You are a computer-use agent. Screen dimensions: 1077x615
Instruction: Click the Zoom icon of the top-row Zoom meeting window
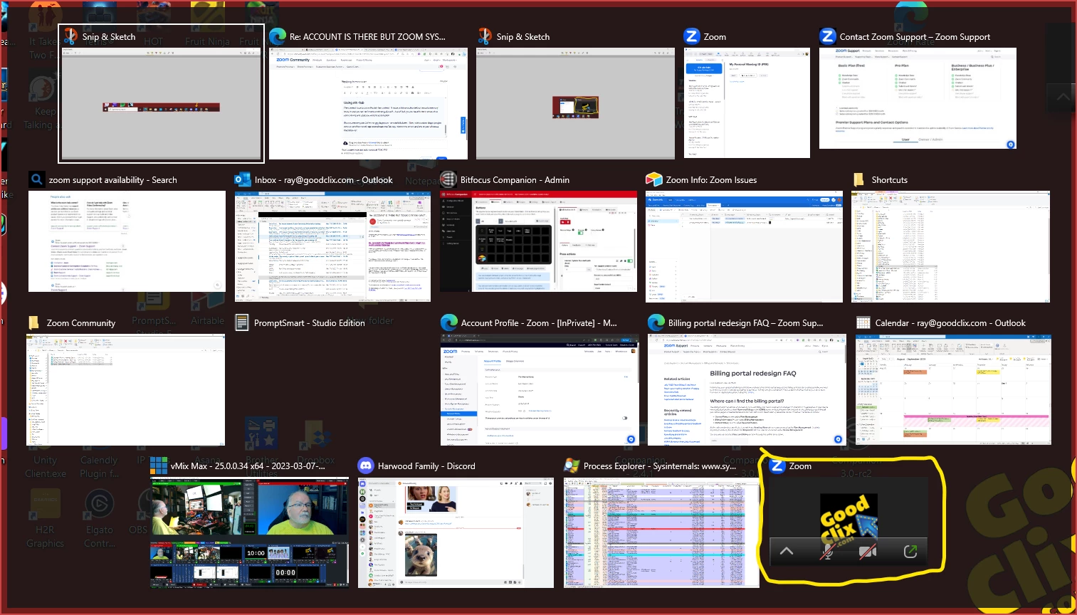coord(692,36)
